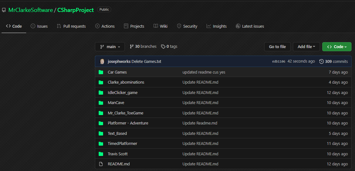
Task: Open commit hash edb1106
Action: pyautogui.click(x=279, y=61)
